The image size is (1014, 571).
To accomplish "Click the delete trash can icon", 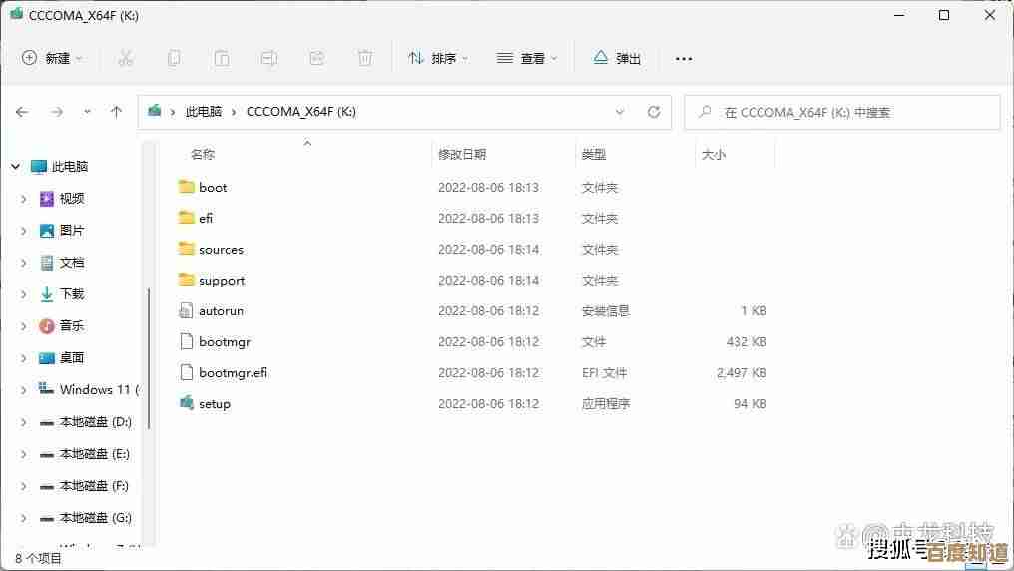I will tap(365, 58).
